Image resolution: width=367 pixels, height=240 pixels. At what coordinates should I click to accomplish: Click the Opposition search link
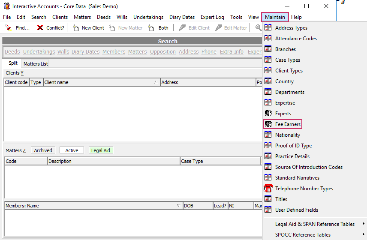click(x=162, y=52)
